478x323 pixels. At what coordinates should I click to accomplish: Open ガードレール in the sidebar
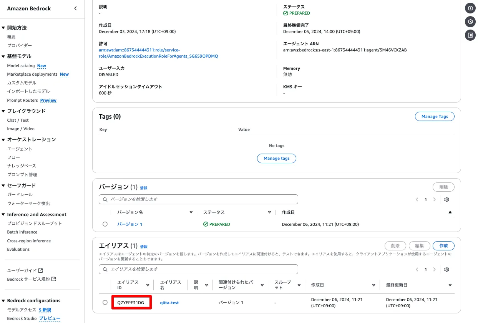tap(20, 194)
